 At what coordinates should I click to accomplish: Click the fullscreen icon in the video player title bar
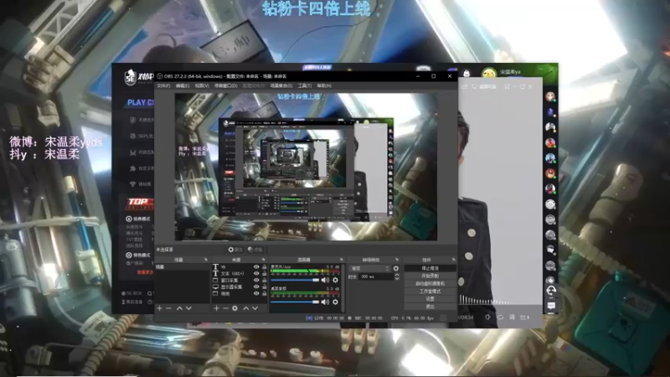point(507,86)
